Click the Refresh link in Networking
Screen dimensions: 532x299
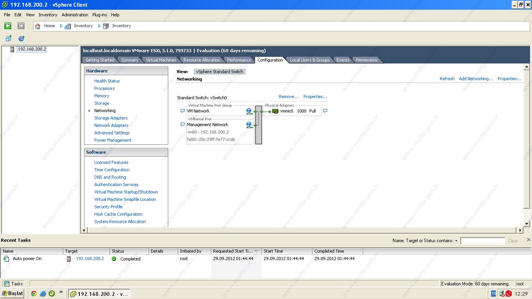pos(447,78)
